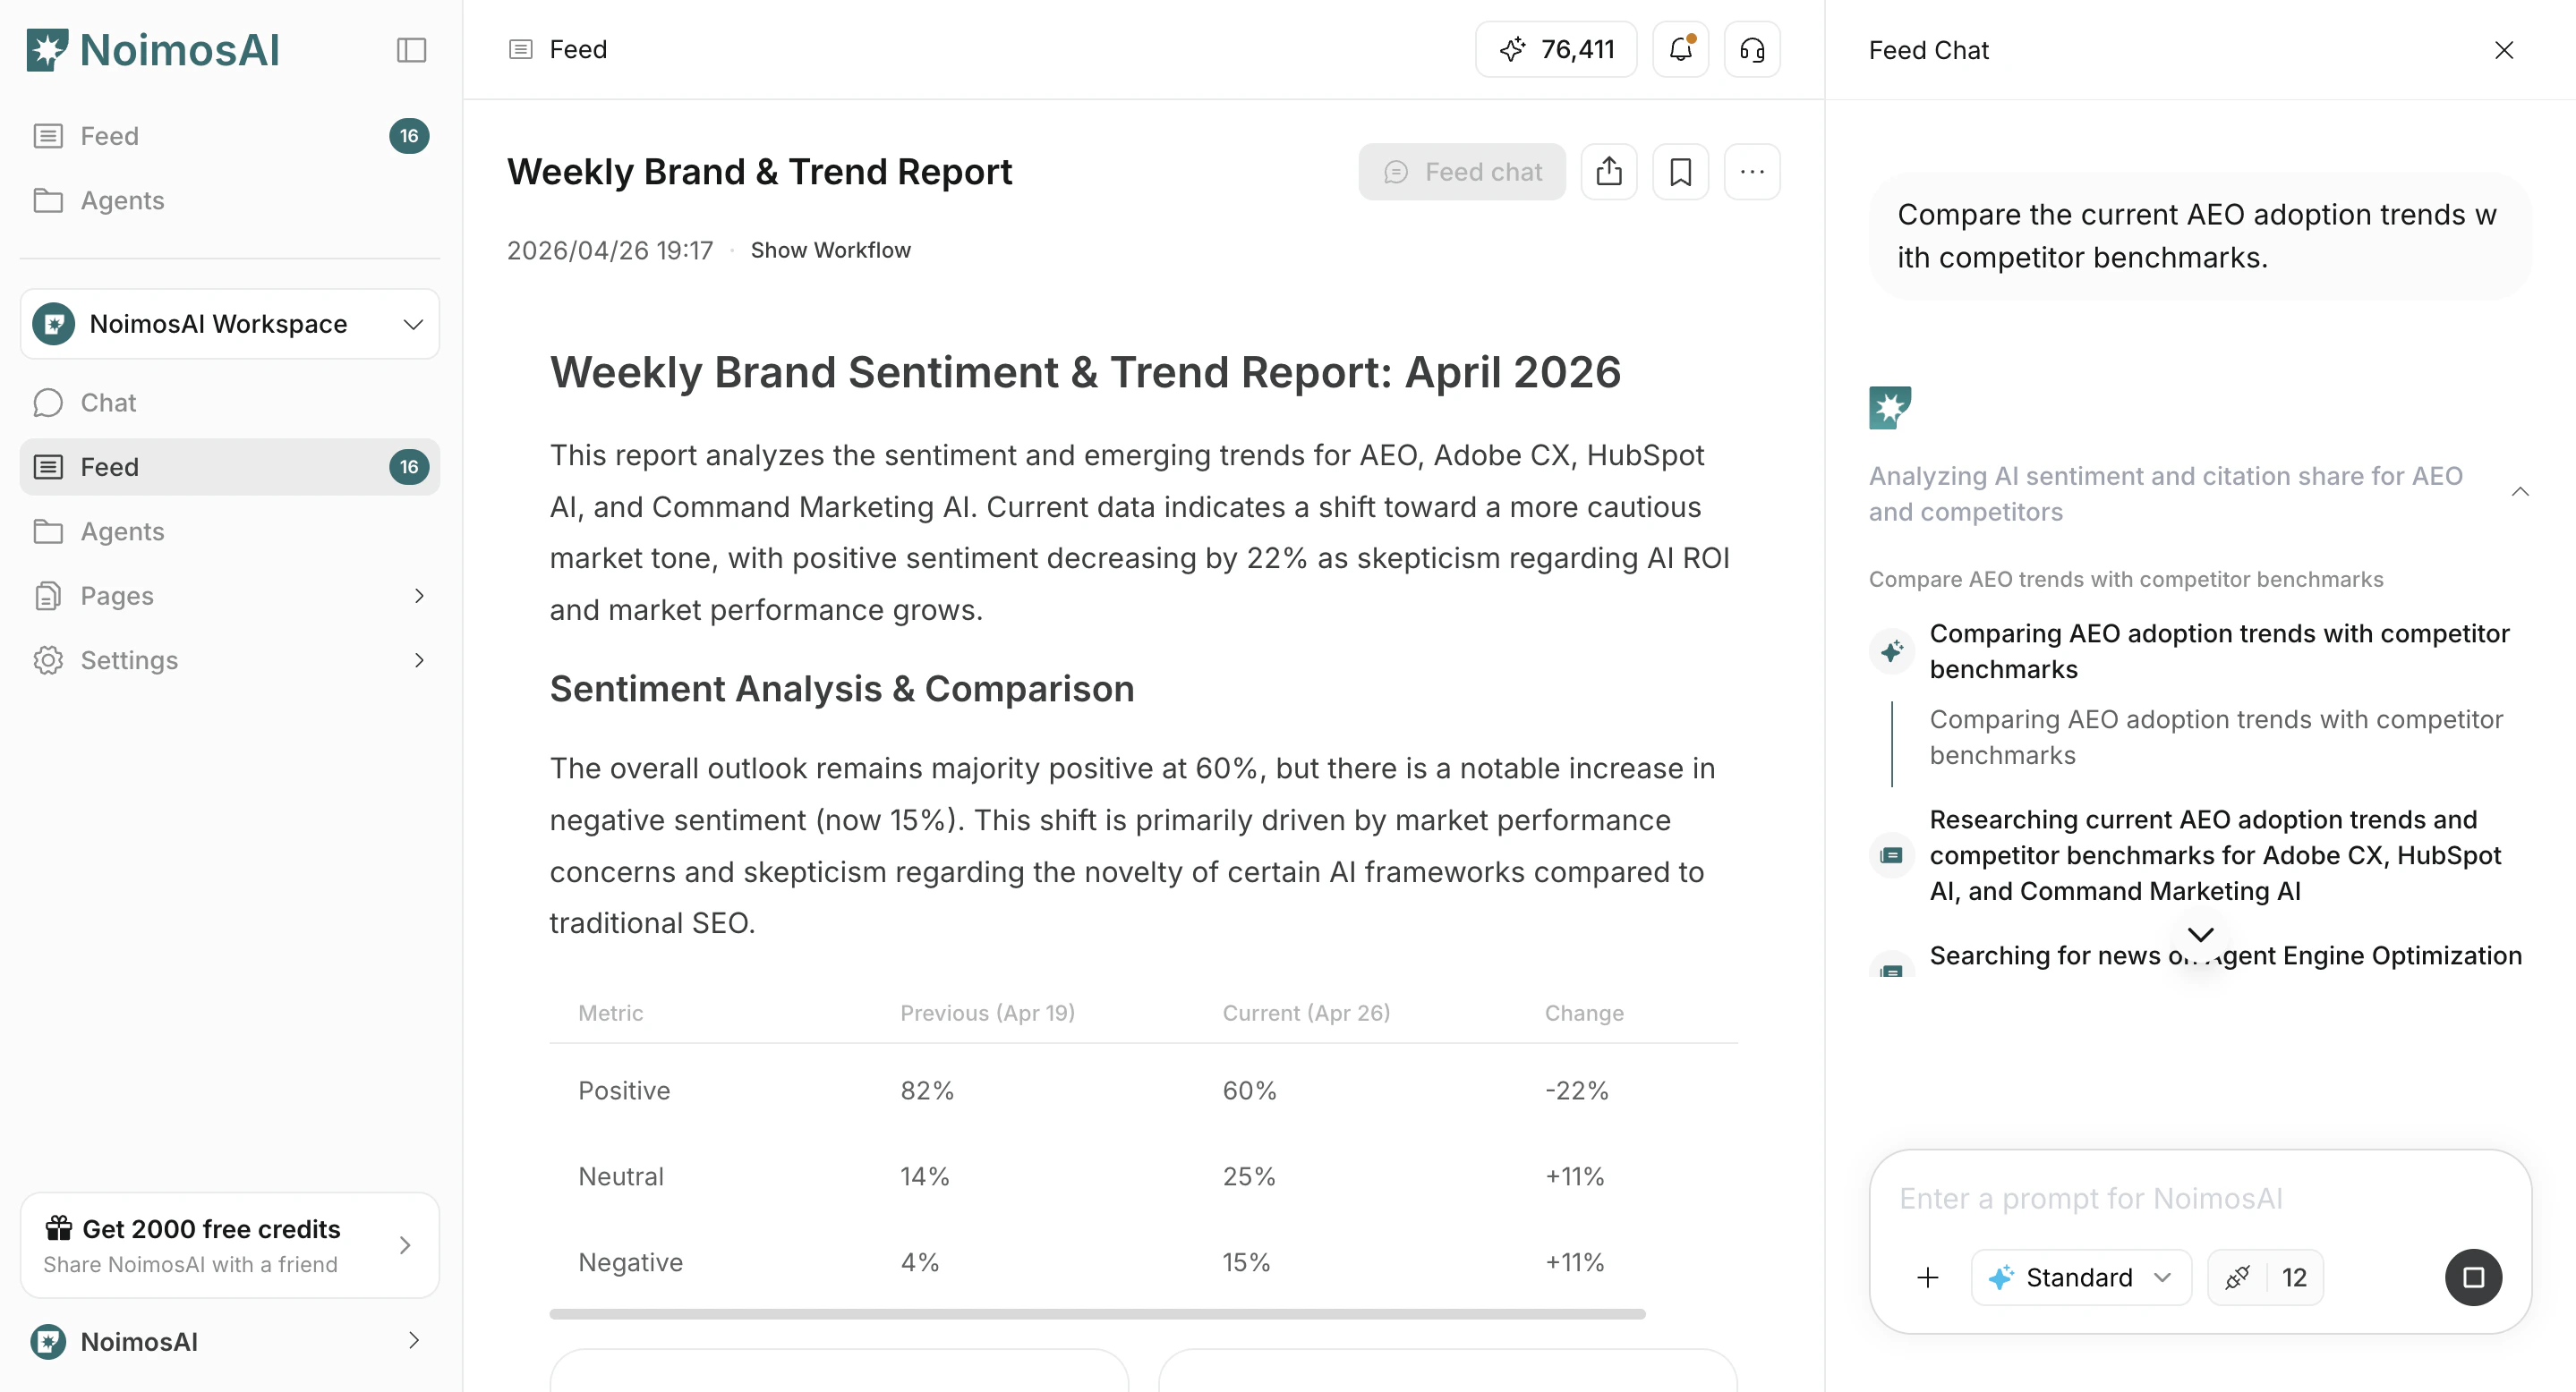
Task: Click the Feed breadcrumb icon in the header
Action: (520, 49)
